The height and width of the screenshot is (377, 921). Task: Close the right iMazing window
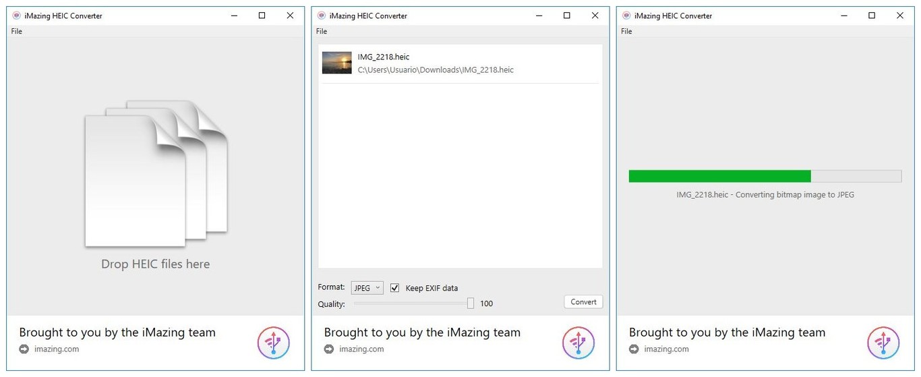[900, 16]
